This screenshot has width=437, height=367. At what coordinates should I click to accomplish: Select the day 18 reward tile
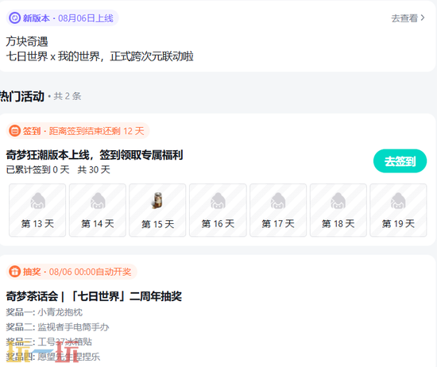tap(338, 211)
